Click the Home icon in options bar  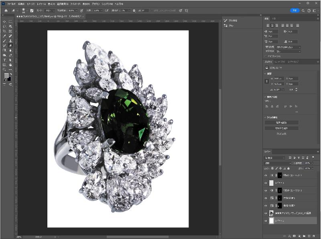pyautogui.click(x=6, y=10)
